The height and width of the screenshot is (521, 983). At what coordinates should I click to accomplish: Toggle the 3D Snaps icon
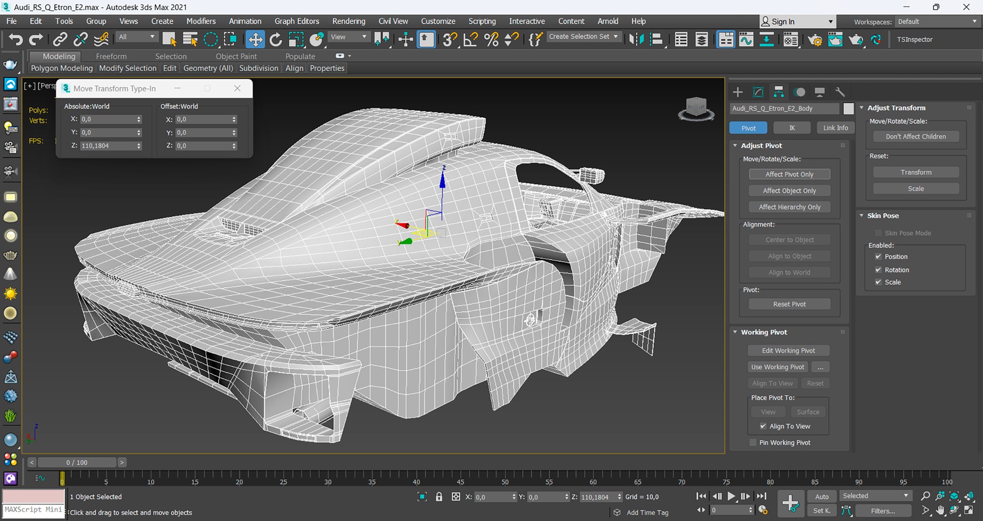coord(450,39)
